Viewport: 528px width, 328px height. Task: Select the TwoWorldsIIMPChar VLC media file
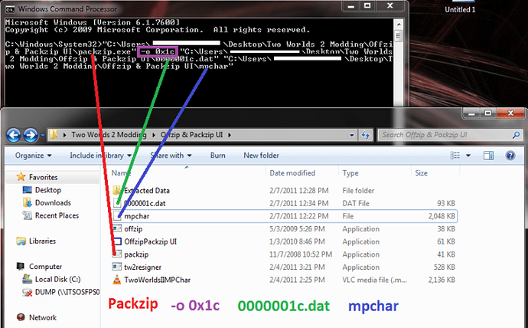(x=158, y=280)
